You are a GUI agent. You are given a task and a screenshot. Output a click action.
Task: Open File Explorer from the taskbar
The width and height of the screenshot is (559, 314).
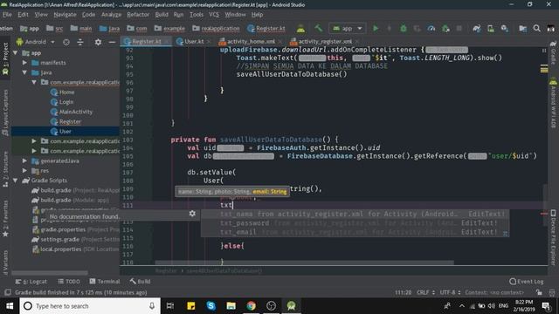coord(231,306)
